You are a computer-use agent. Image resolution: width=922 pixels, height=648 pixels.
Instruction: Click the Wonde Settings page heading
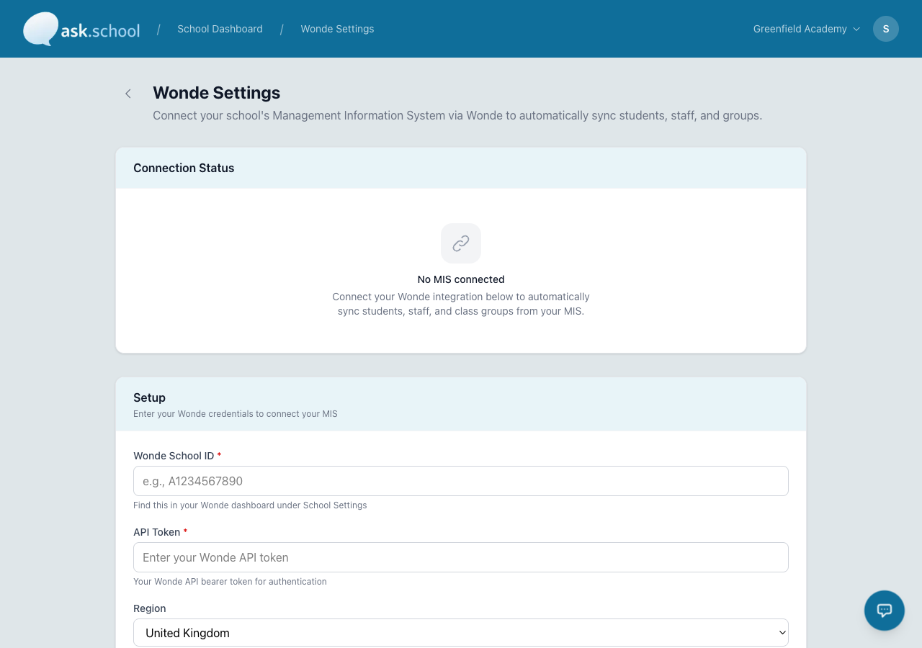click(216, 93)
